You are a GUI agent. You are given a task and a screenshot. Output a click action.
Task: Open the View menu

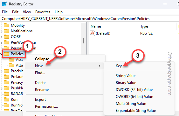pos(27,12)
